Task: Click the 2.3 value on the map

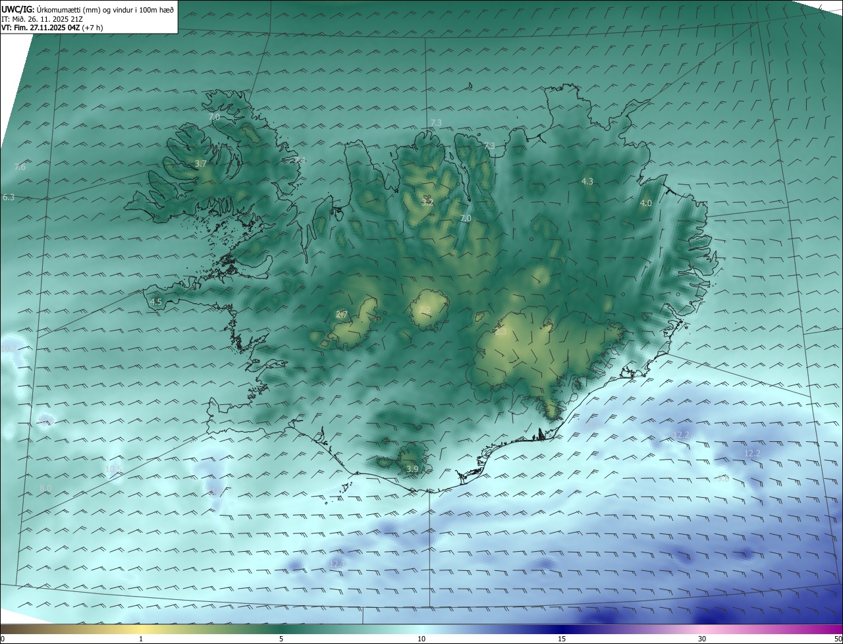Action: (501, 332)
